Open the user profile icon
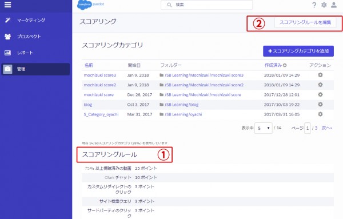The image size is (343, 219). (334, 5)
